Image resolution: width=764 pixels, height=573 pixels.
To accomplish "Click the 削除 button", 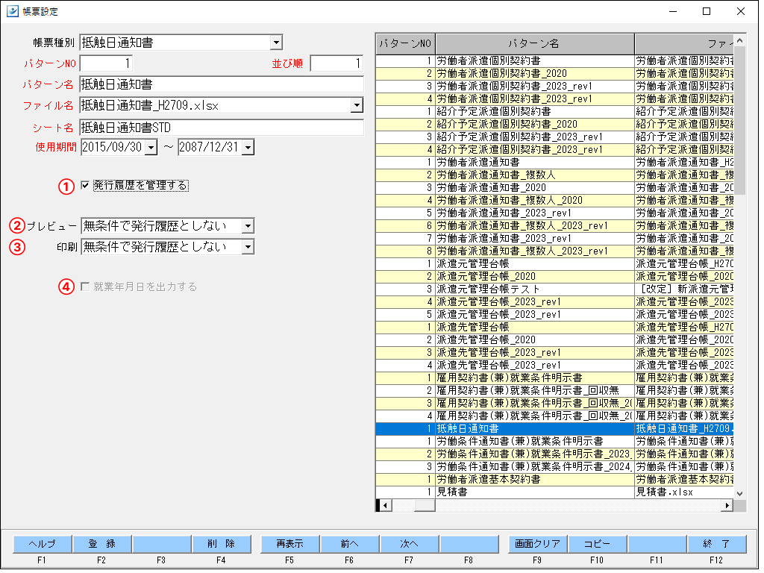I will point(221,543).
